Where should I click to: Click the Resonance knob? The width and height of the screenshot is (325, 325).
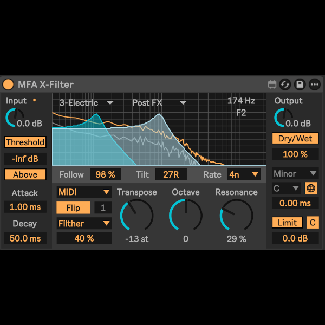(x=236, y=216)
